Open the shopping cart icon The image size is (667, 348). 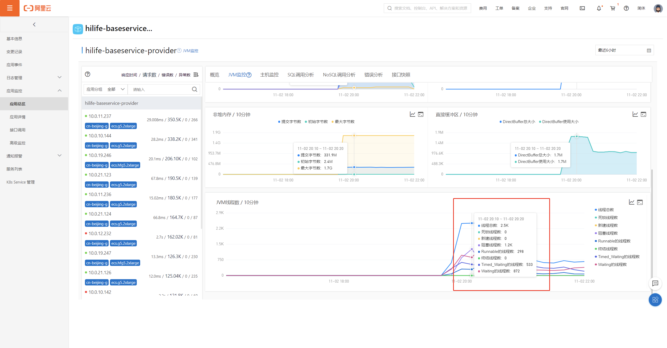pos(613,8)
